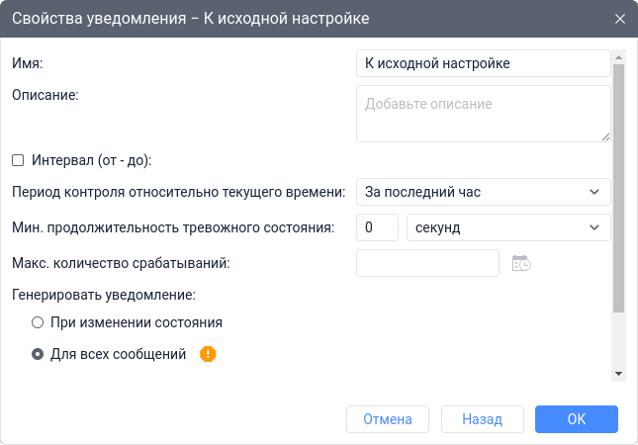Click the Назад button
638x445 pixels.
[x=483, y=419]
